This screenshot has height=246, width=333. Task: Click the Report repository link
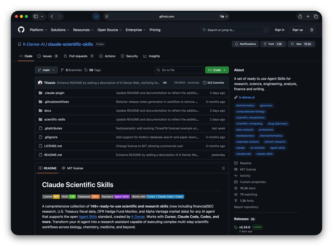246,207
